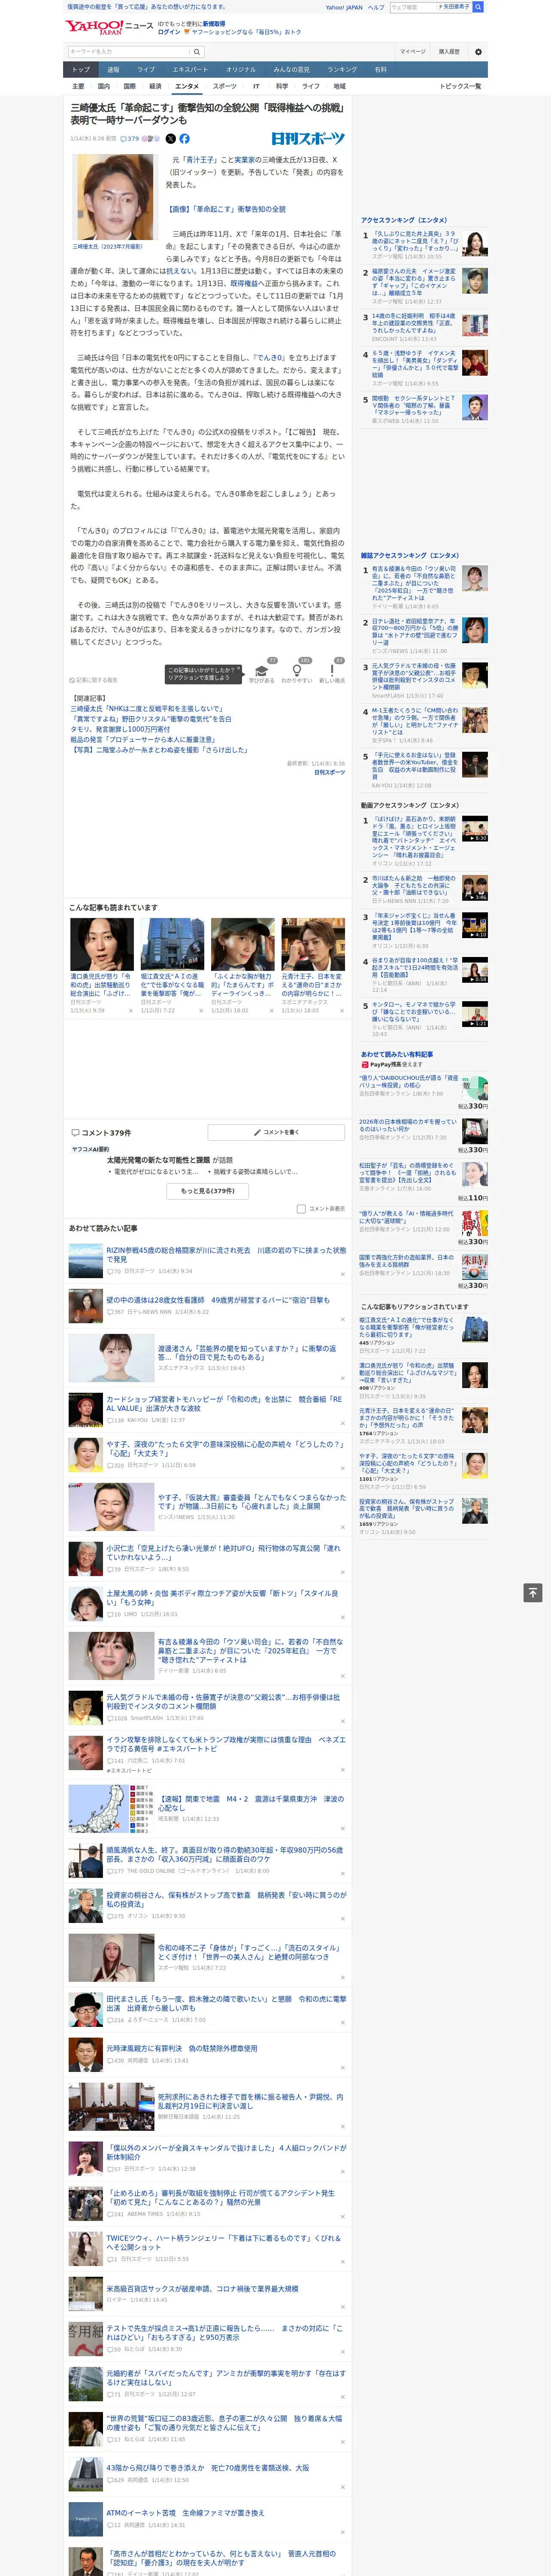
Task: Open the ATMのイーネット article
Action: tap(186, 2512)
